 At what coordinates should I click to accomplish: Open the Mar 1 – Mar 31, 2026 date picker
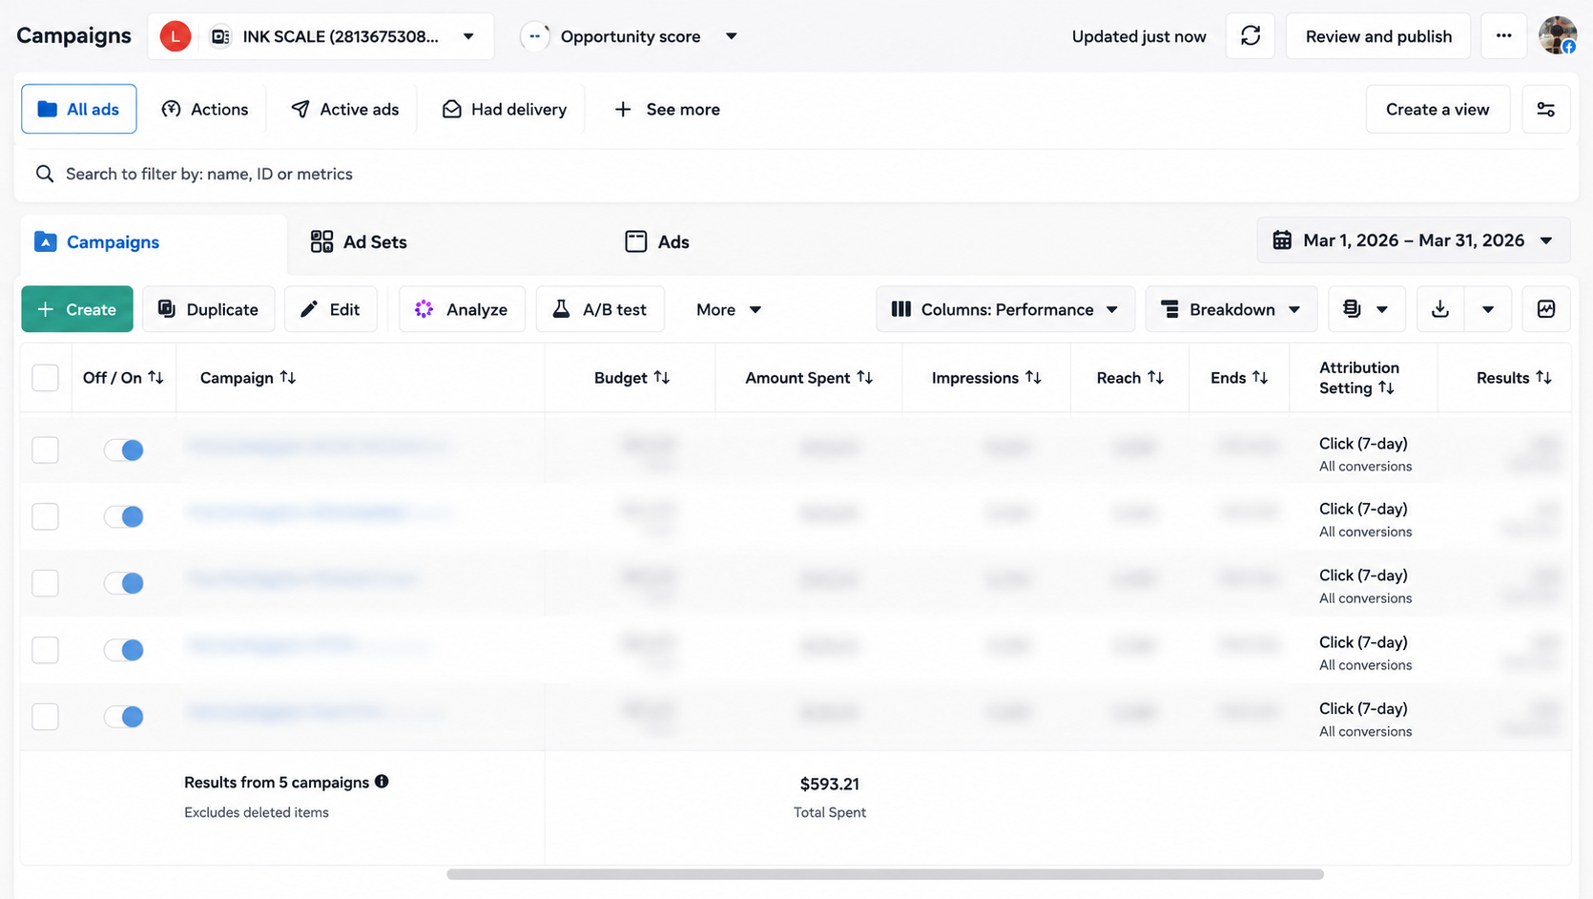1413,240
